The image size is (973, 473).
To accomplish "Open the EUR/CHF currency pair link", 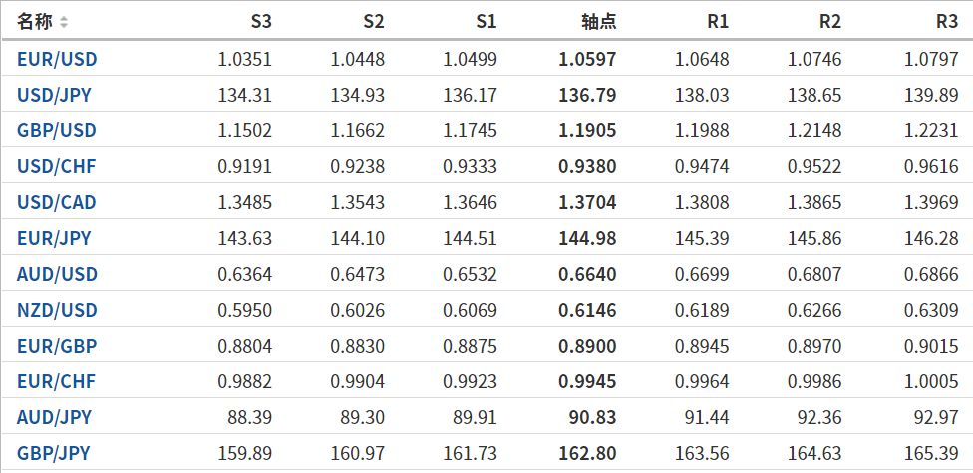I will click(x=56, y=381).
